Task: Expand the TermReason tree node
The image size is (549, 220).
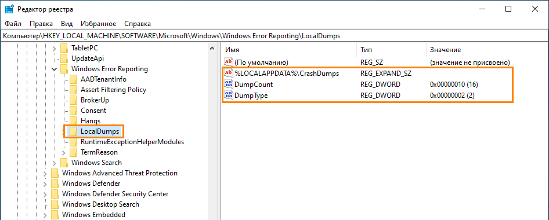Action: tap(64, 153)
